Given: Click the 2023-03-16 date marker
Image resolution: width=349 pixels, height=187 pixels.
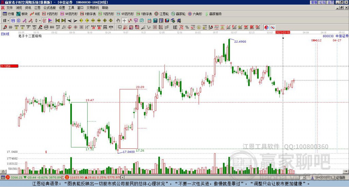Looking at the screenshot, I should pos(283,32).
